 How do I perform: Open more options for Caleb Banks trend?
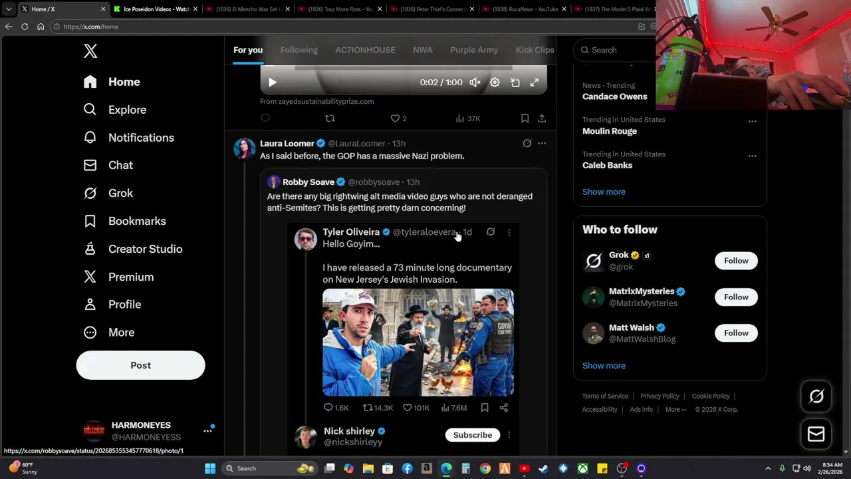click(752, 156)
